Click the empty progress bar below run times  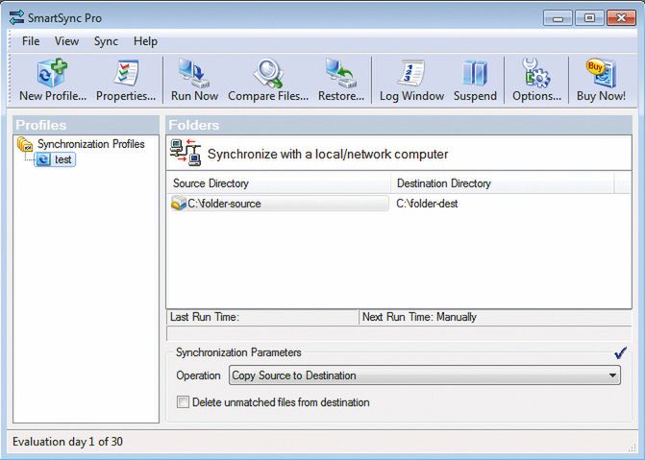point(399,333)
